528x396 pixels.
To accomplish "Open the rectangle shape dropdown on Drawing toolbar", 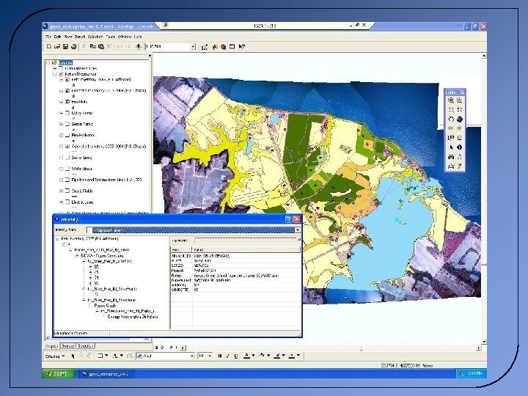I will coord(107,356).
